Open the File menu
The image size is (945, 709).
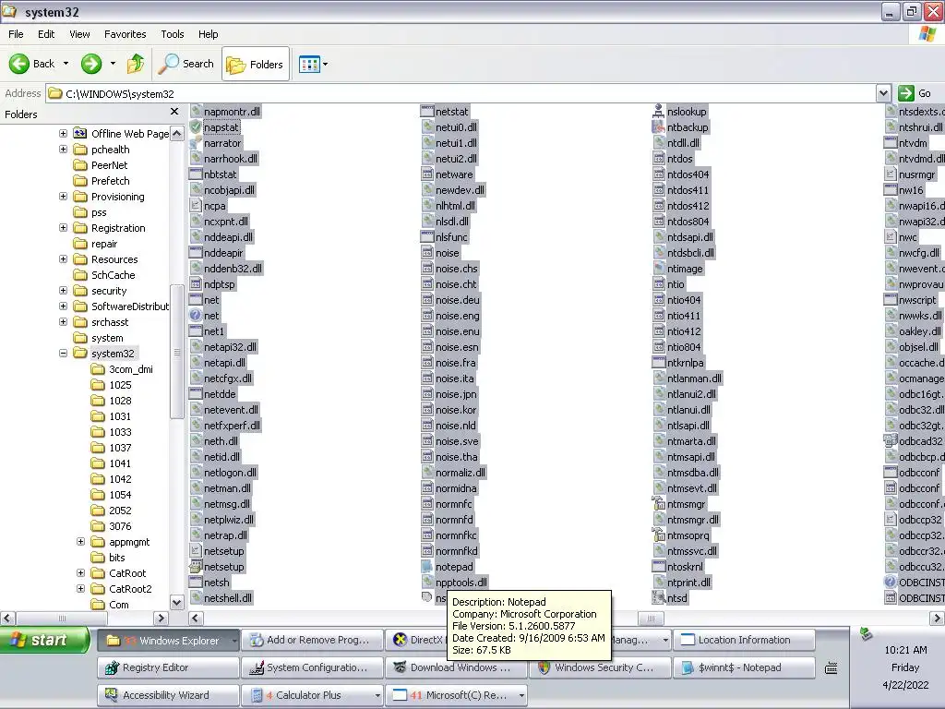[17, 34]
